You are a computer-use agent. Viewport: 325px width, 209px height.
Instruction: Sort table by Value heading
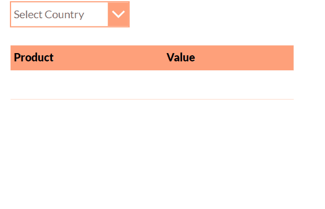pos(180,58)
